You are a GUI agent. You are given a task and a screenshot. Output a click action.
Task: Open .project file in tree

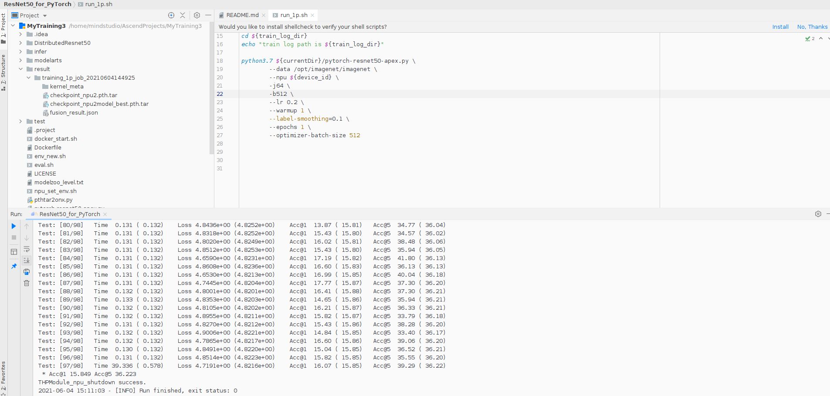point(44,130)
